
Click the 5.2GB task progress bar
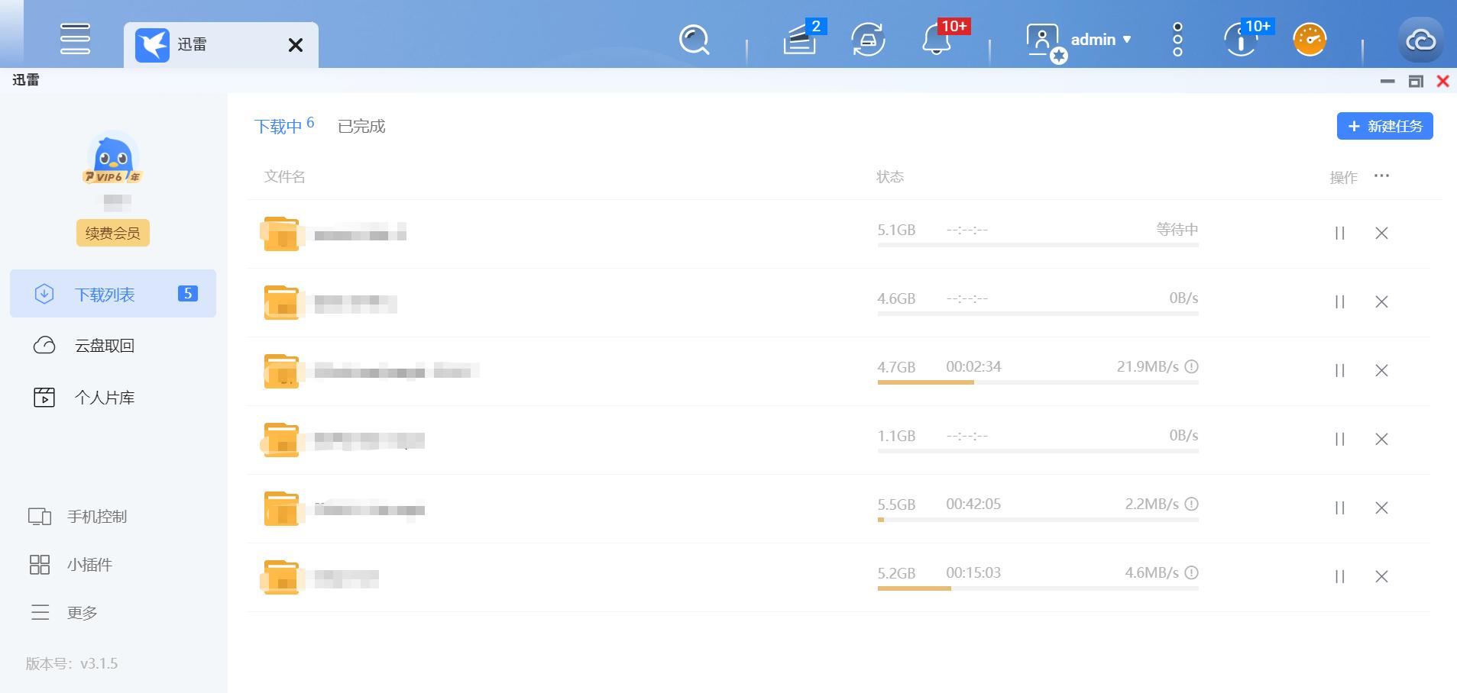[1038, 588]
